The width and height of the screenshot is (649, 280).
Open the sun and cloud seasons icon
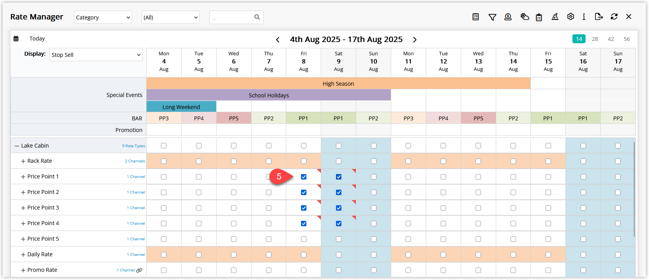pos(525,17)
